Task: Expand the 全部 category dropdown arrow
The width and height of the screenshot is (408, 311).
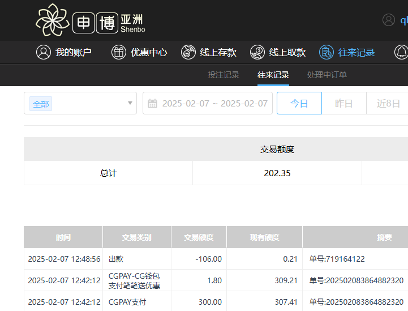Action: 130,103
